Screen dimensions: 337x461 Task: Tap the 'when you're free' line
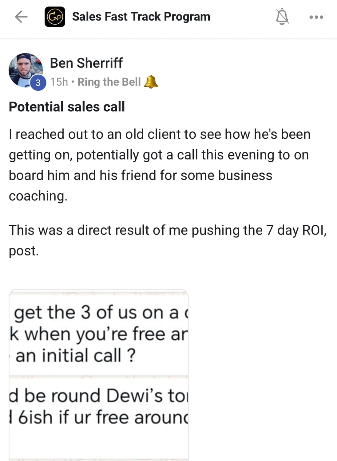[x=98, y=334]
